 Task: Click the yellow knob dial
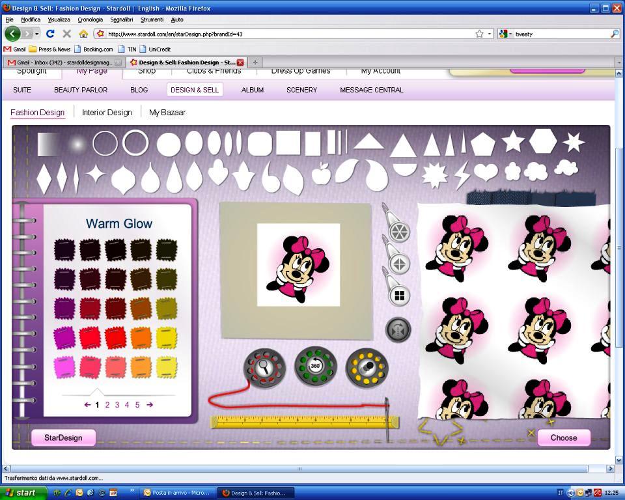coord(367,368)
